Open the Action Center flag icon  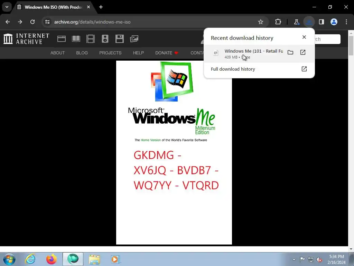302,259
